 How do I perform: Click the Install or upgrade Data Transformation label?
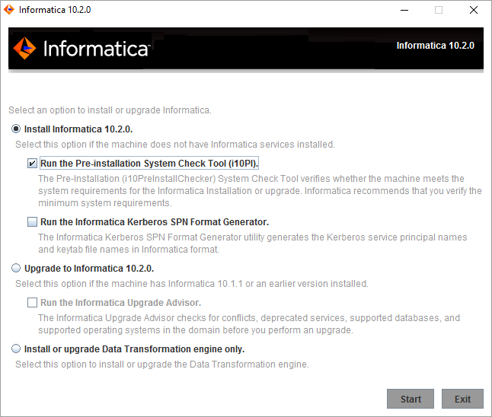tap(134, 349)
